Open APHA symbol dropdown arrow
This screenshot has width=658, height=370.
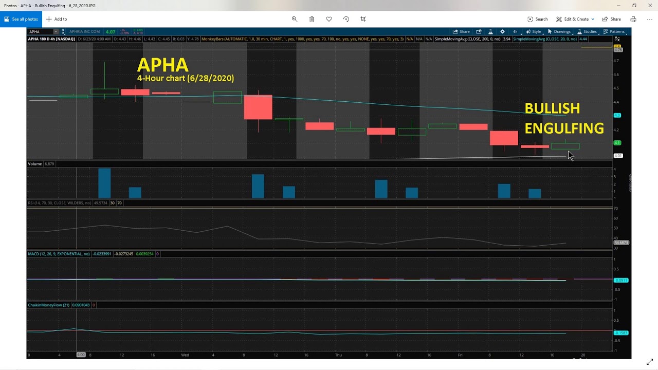coord(56,32)
